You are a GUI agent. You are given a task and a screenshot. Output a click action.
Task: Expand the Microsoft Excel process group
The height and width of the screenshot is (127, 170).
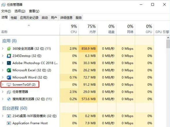pos(3,70)
